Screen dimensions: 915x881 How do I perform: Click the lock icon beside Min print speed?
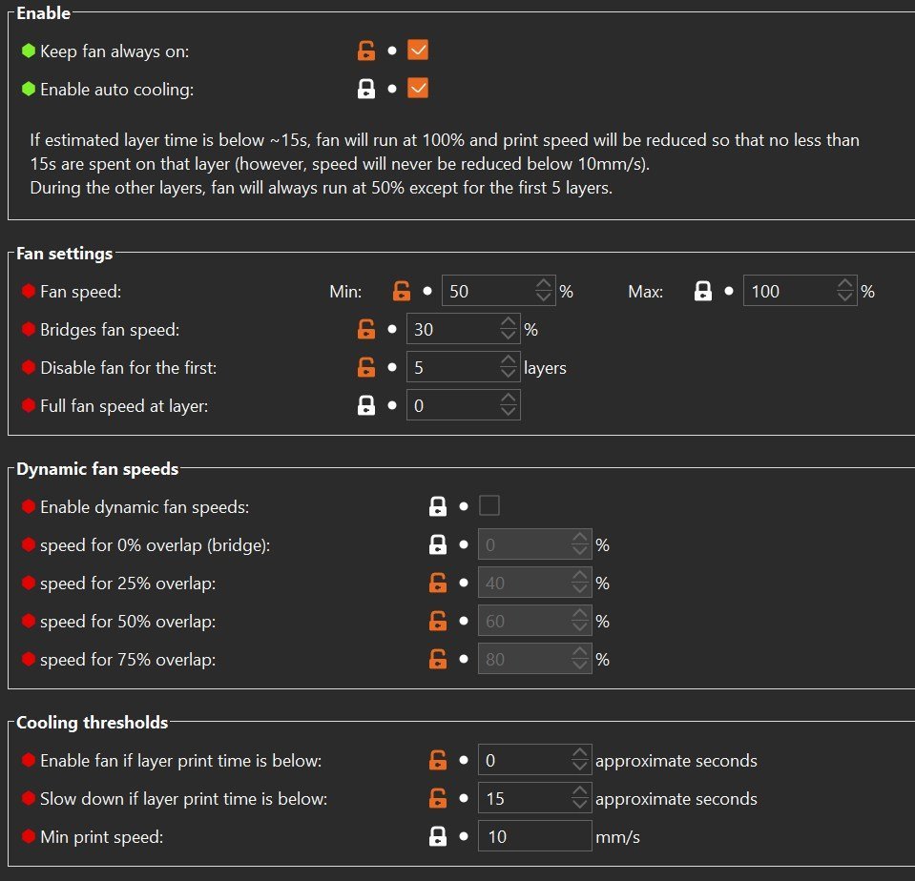coord(438,837)
